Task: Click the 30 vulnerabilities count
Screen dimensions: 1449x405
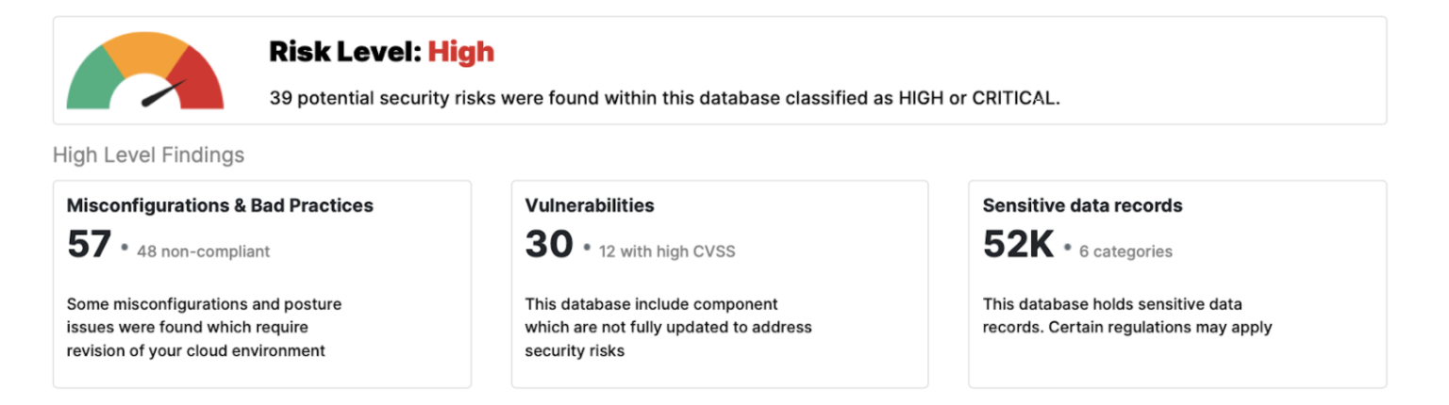Action: (x=549, y=245)
